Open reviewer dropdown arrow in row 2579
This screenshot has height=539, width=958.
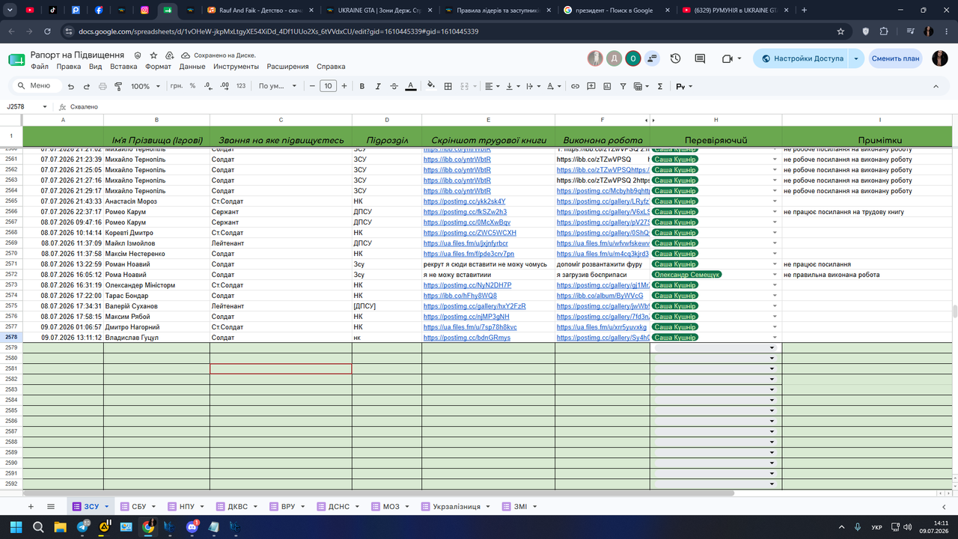point(772,348)
